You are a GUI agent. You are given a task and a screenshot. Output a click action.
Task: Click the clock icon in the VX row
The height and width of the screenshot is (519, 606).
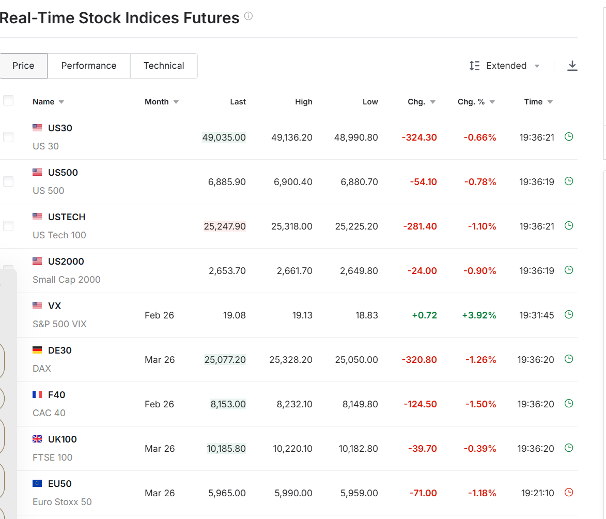[569, 315]
